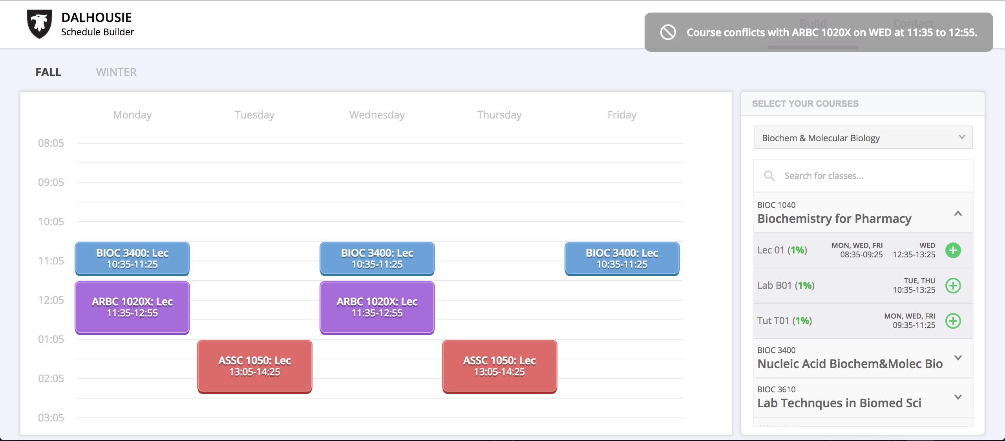The width and height of the screenshot is (1005, 441).
Task: Click the Monday column header
Action: (132, 115)
